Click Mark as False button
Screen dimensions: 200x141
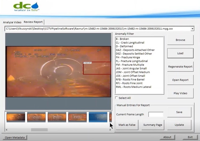point(127,125)
